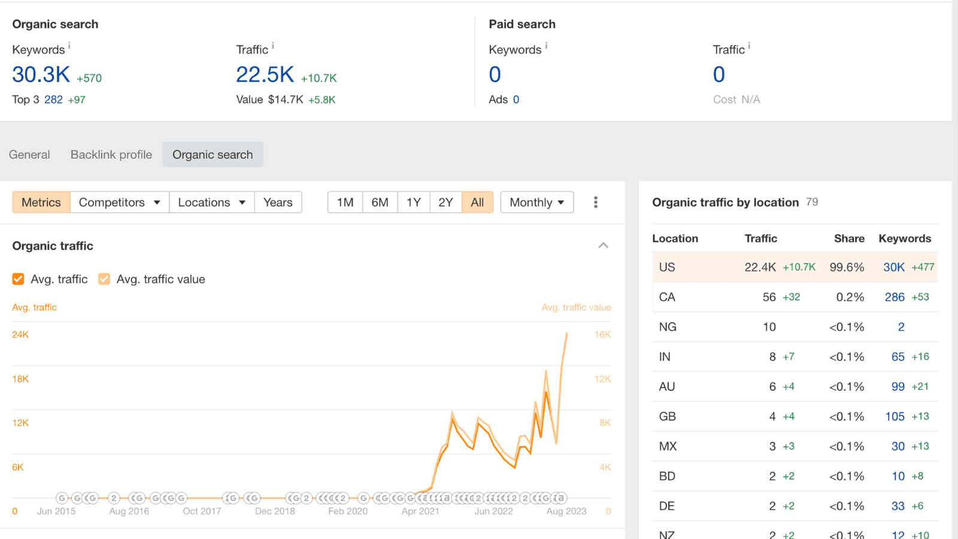Open the 30K US keywords link
Viewport: 958px width, 539px height.
click(x=894, y=267)
